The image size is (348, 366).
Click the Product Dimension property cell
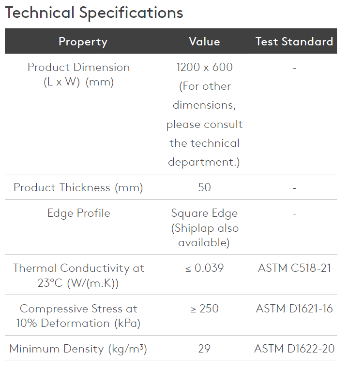(x=78, y=74)
